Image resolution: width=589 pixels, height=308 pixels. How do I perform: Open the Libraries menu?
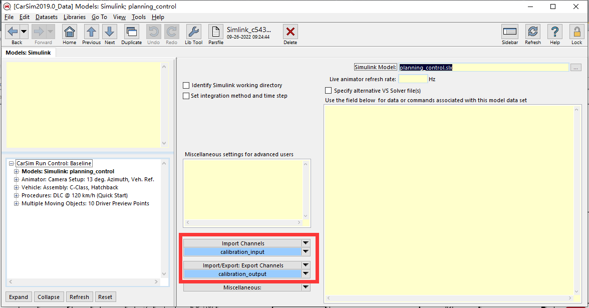coord(74,17)
